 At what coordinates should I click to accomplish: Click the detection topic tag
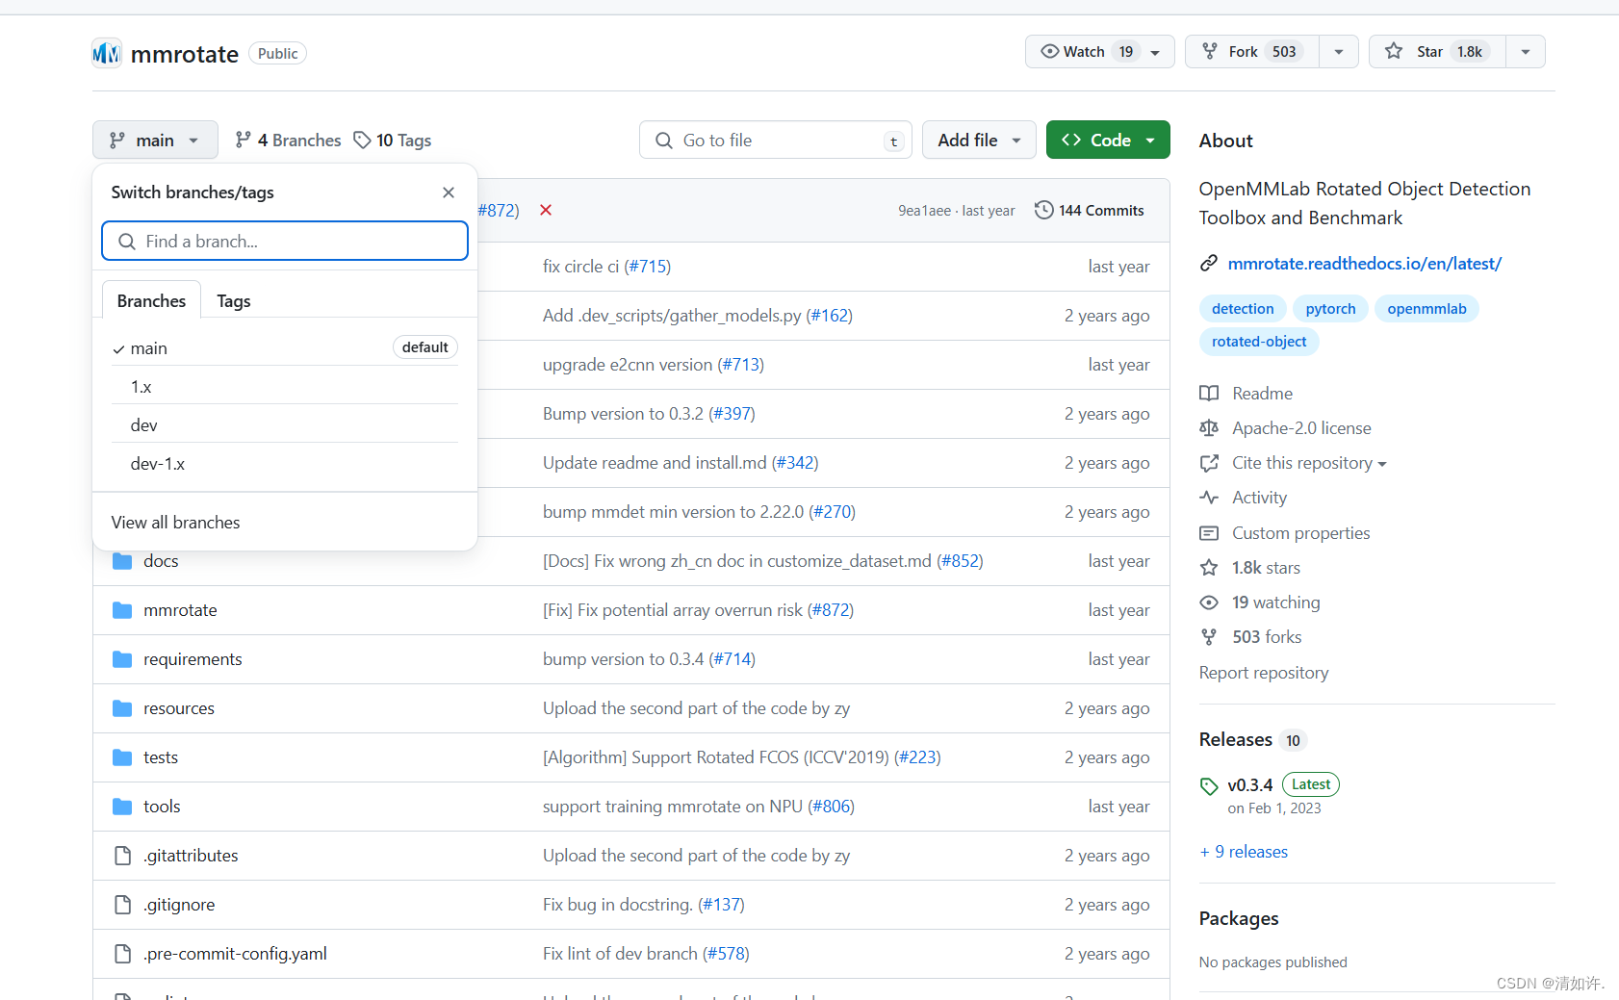click(x=1243, y=309)
